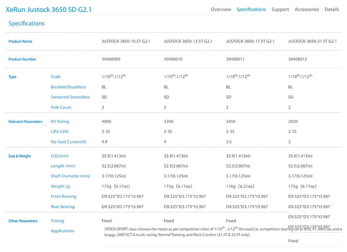Click the Weight (g) label
Image resolution: width=347 pixels, height=252 pixels.
point(61,186)
